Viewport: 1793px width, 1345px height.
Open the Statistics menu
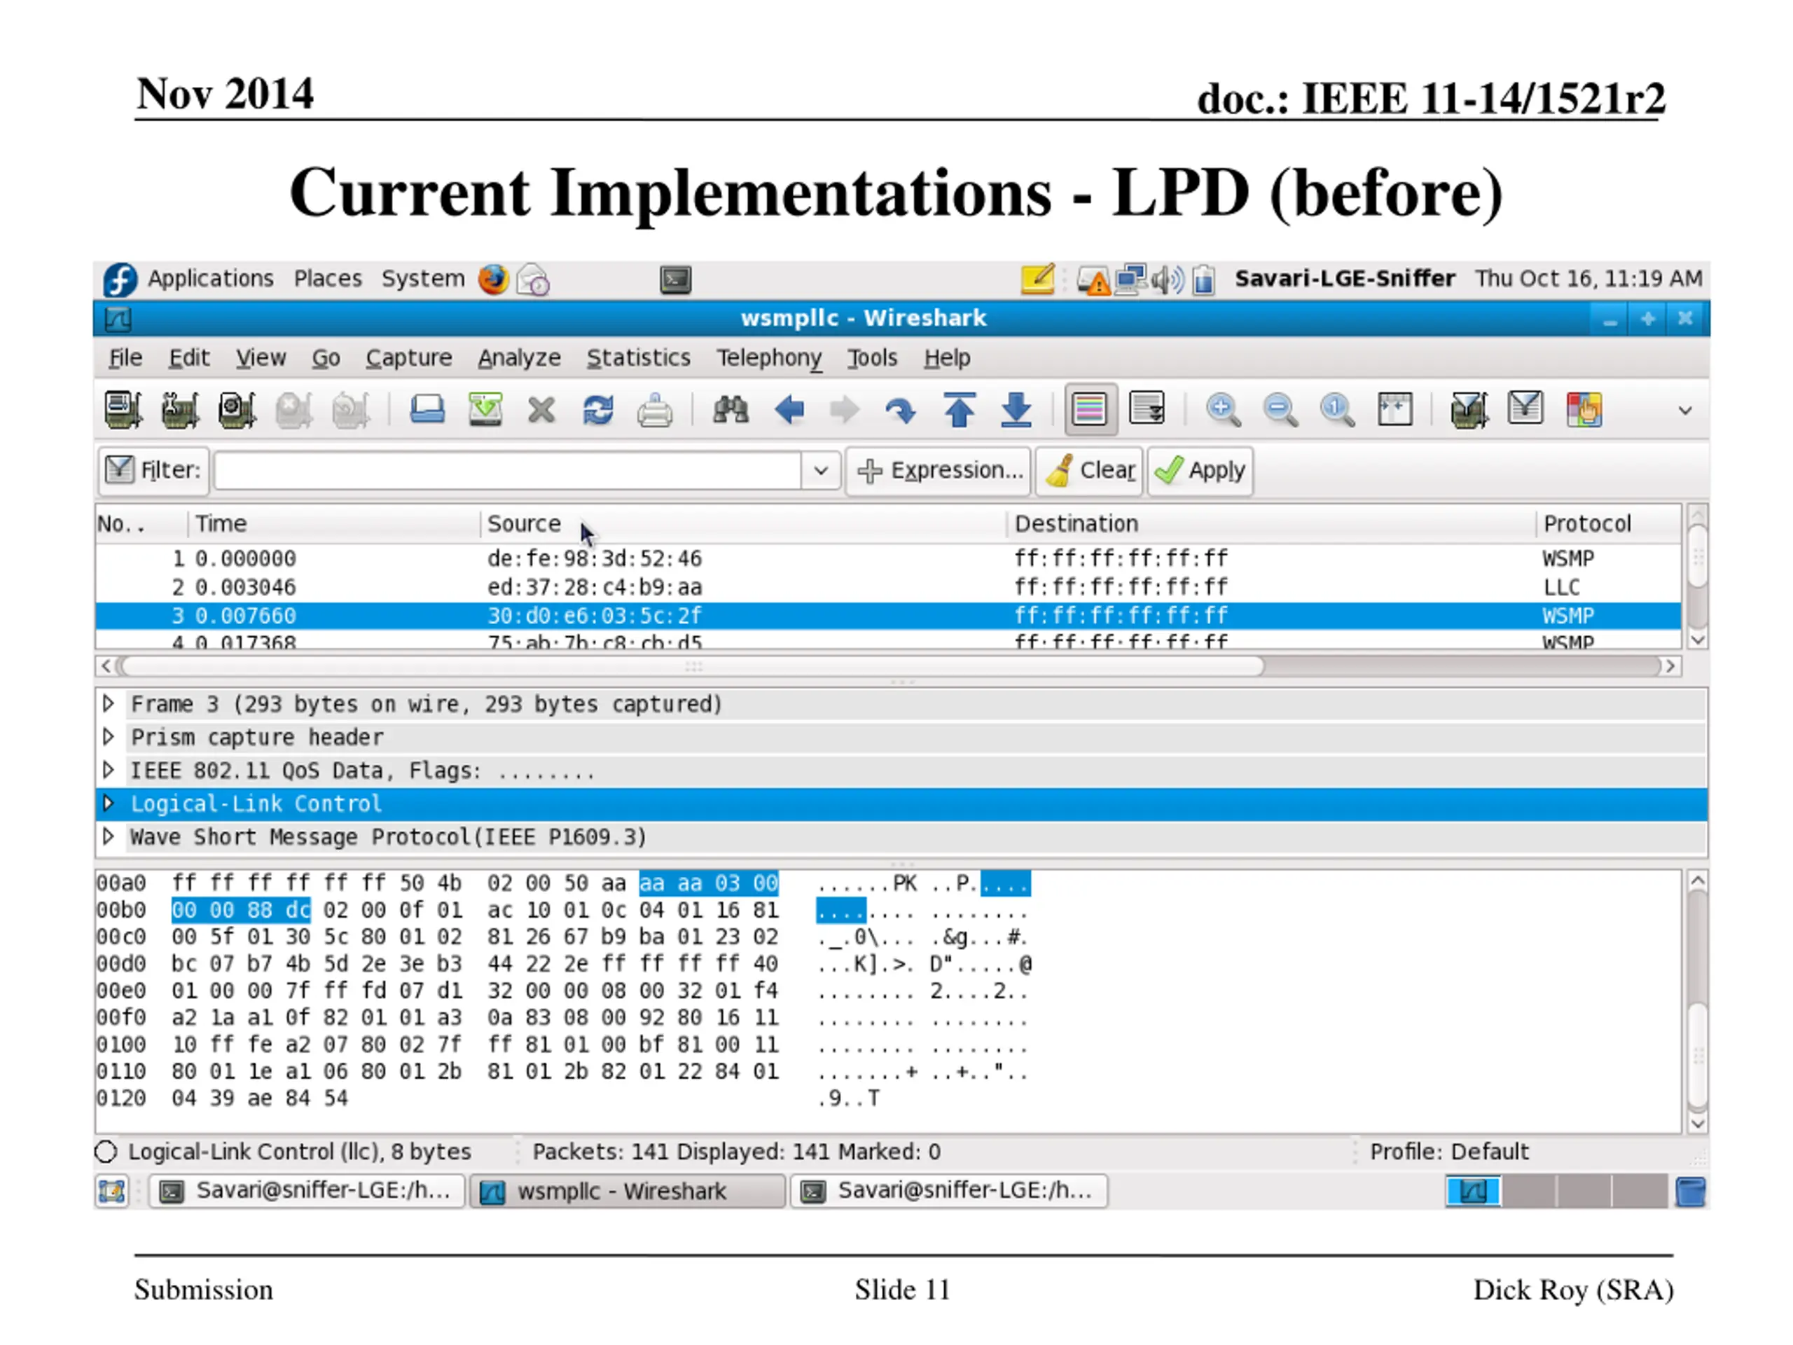tap(639, 357)
